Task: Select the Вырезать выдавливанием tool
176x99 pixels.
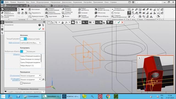Action: coord(53,13)
